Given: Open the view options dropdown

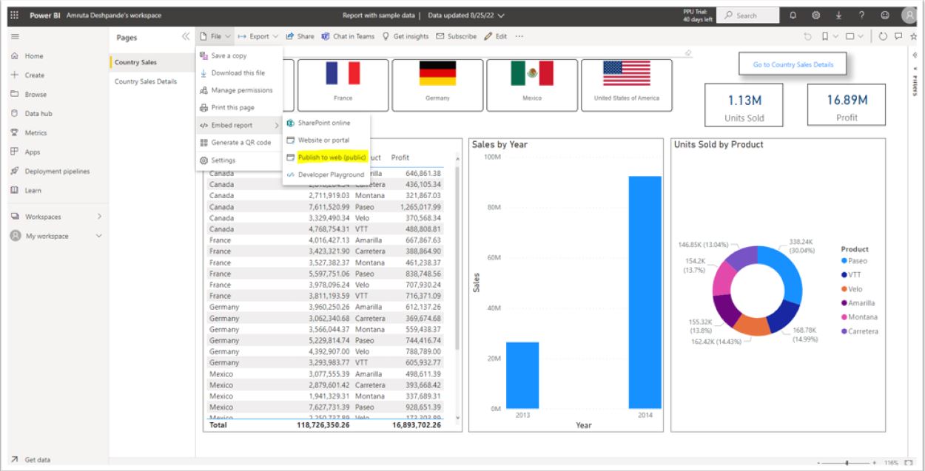Looking at the screenshot, I should 855,36.
